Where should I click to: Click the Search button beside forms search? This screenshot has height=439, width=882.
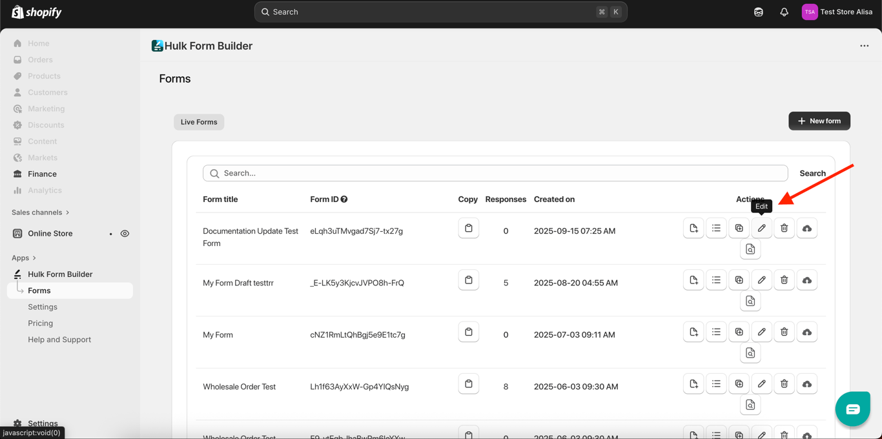[812, 173]
